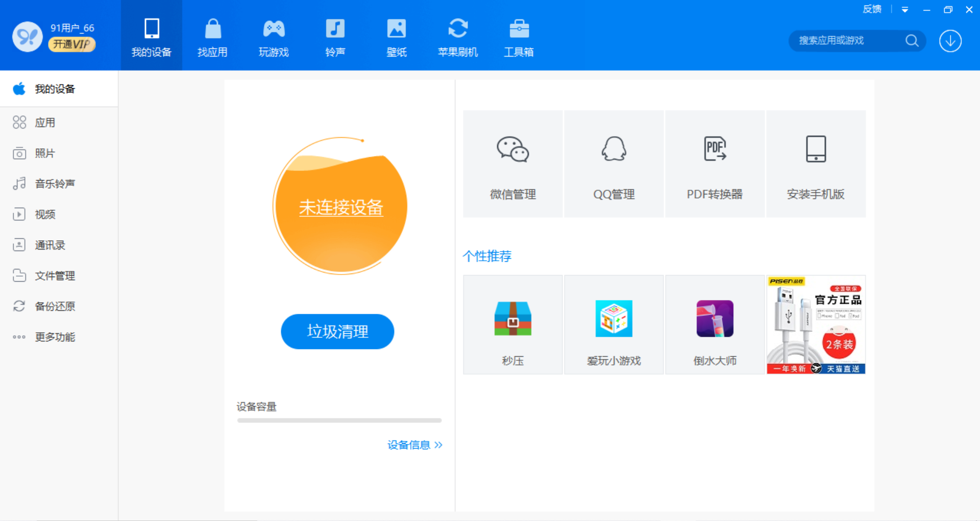This screenshot has width=980, height=521.
Task: Open 苹果刷机 flashing tool
Action: click(458, 36)
